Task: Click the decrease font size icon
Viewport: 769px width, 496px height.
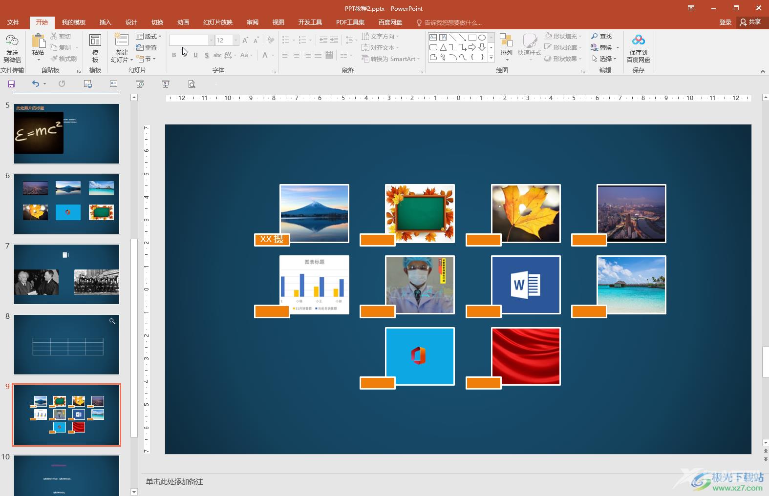Action: click(x=256, y=41)
